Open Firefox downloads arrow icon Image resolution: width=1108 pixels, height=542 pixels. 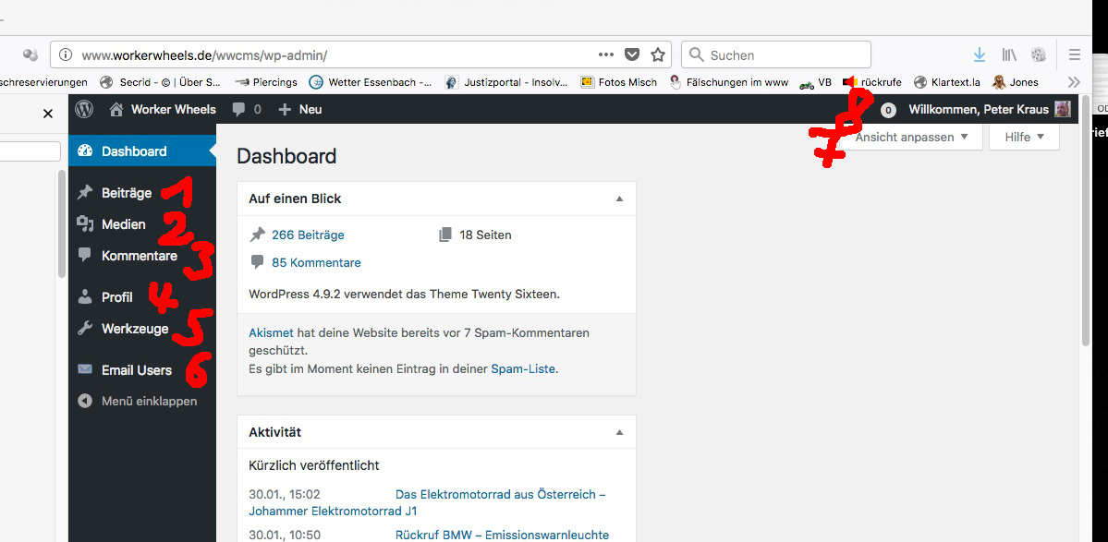point(980,55)
